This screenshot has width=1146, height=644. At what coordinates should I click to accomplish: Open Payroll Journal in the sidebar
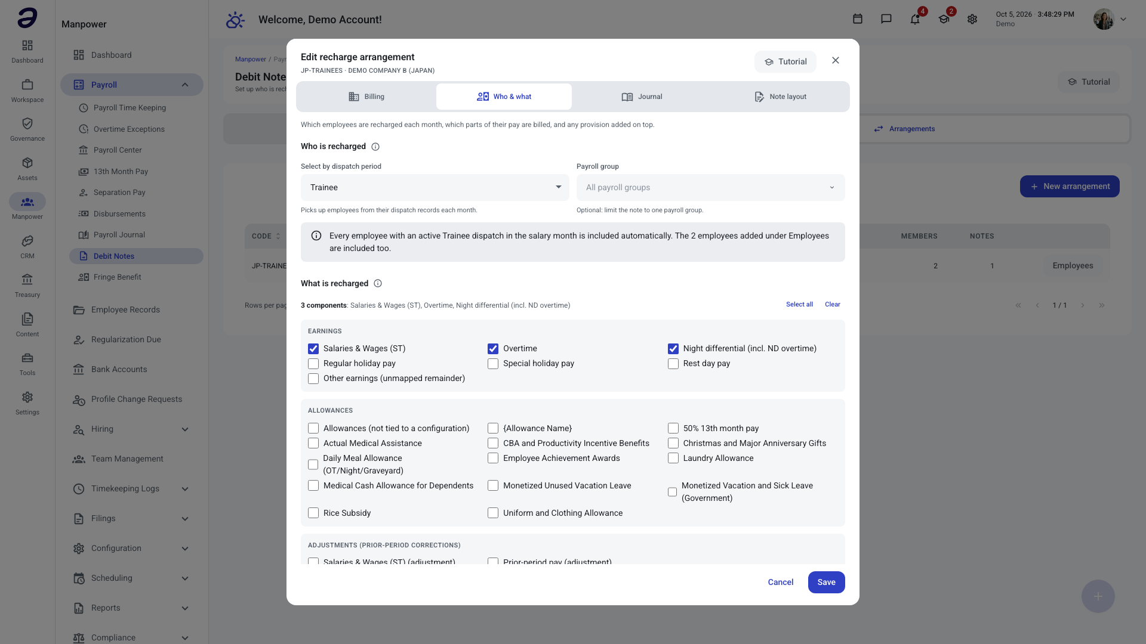(136, 235)
